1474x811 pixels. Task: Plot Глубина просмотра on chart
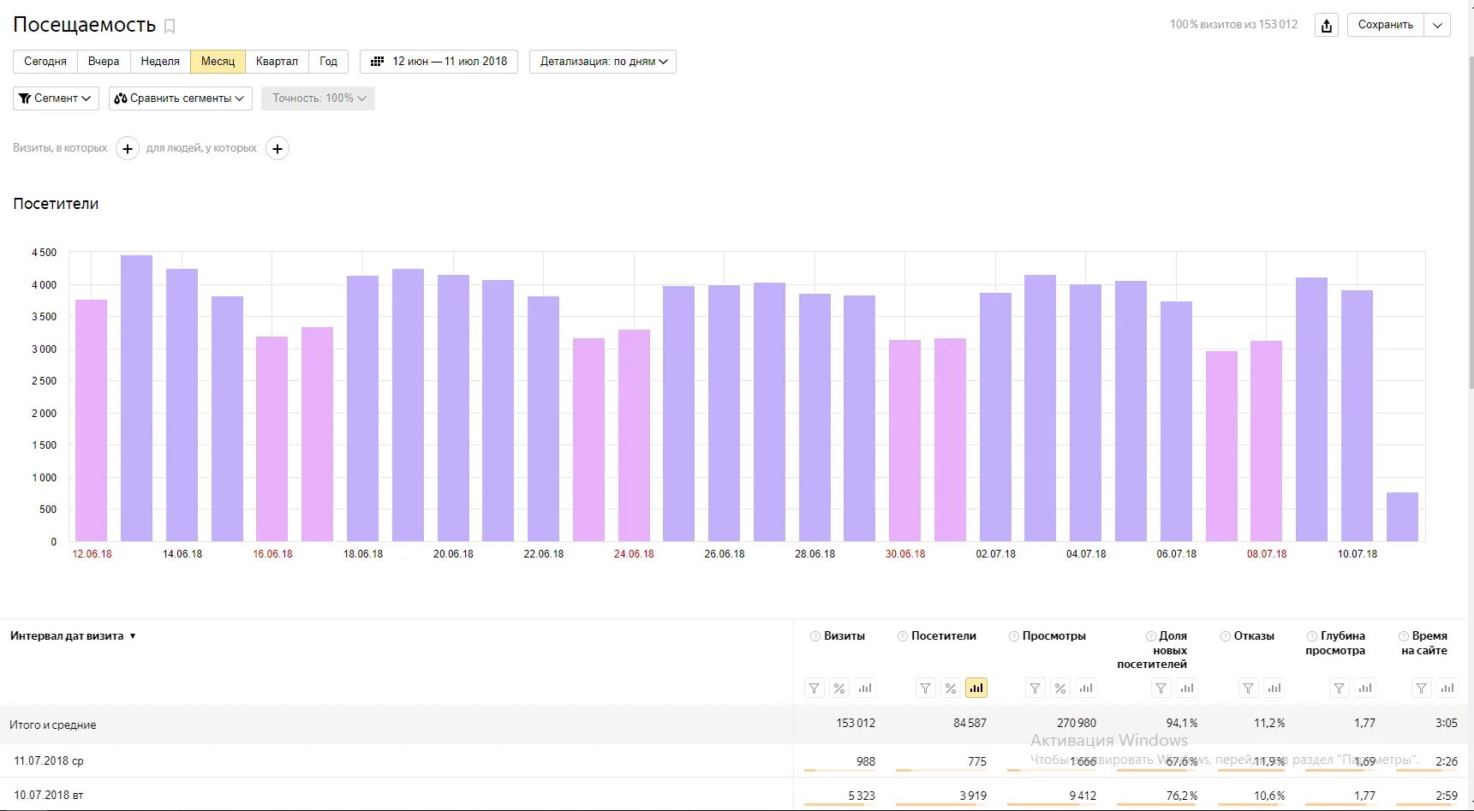pyautogui.click(x=1365, y=688)
